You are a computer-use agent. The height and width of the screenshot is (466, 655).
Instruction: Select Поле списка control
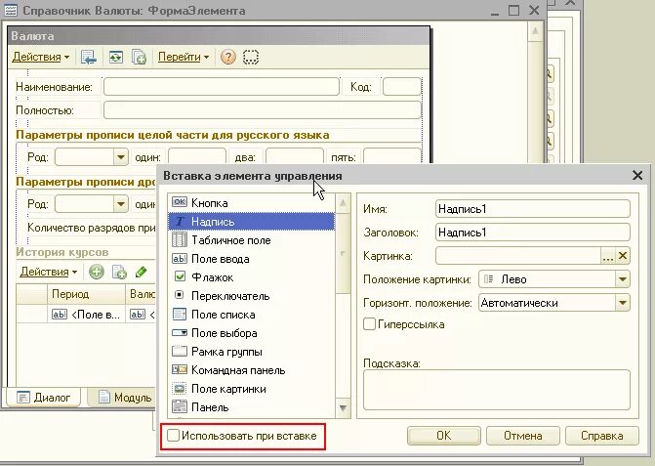click(x=252, y=315)
